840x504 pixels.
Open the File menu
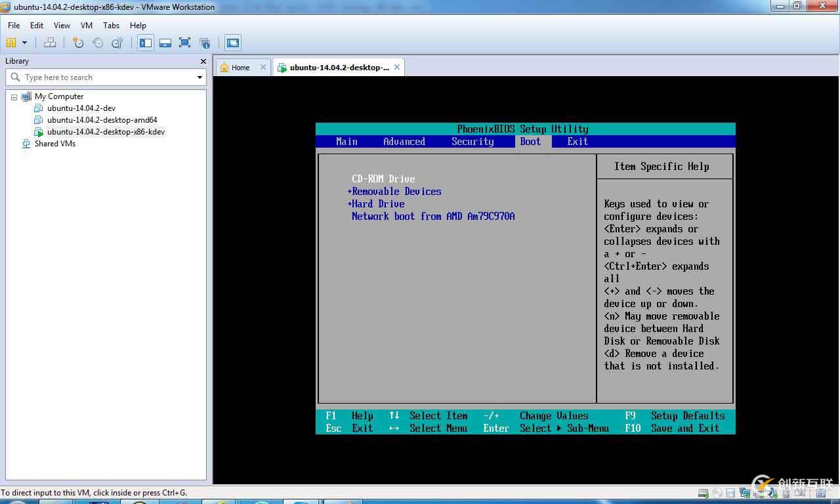tap(14, 25)
